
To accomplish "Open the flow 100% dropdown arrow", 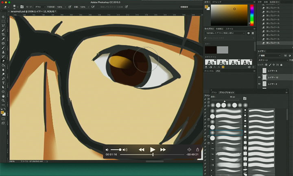I will (x=88, y=7).
